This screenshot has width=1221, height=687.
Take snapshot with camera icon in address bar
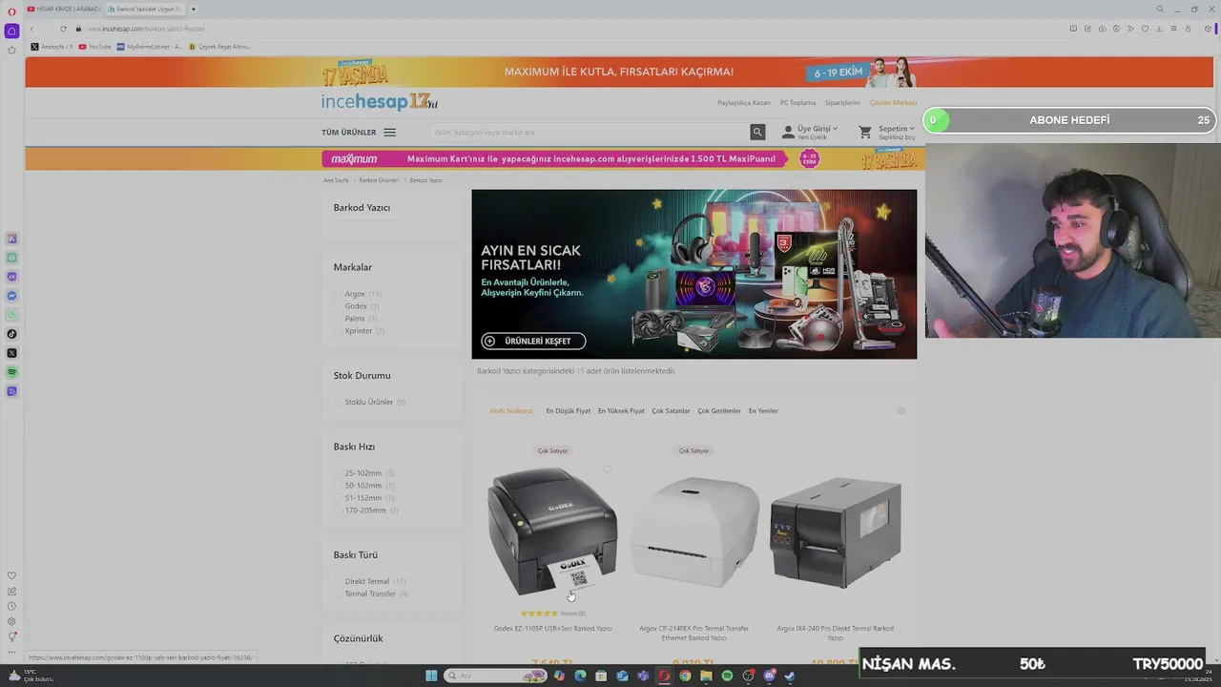tap(1102, 29)
